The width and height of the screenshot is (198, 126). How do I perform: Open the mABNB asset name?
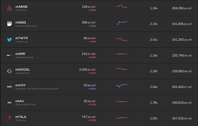point(21,7)
